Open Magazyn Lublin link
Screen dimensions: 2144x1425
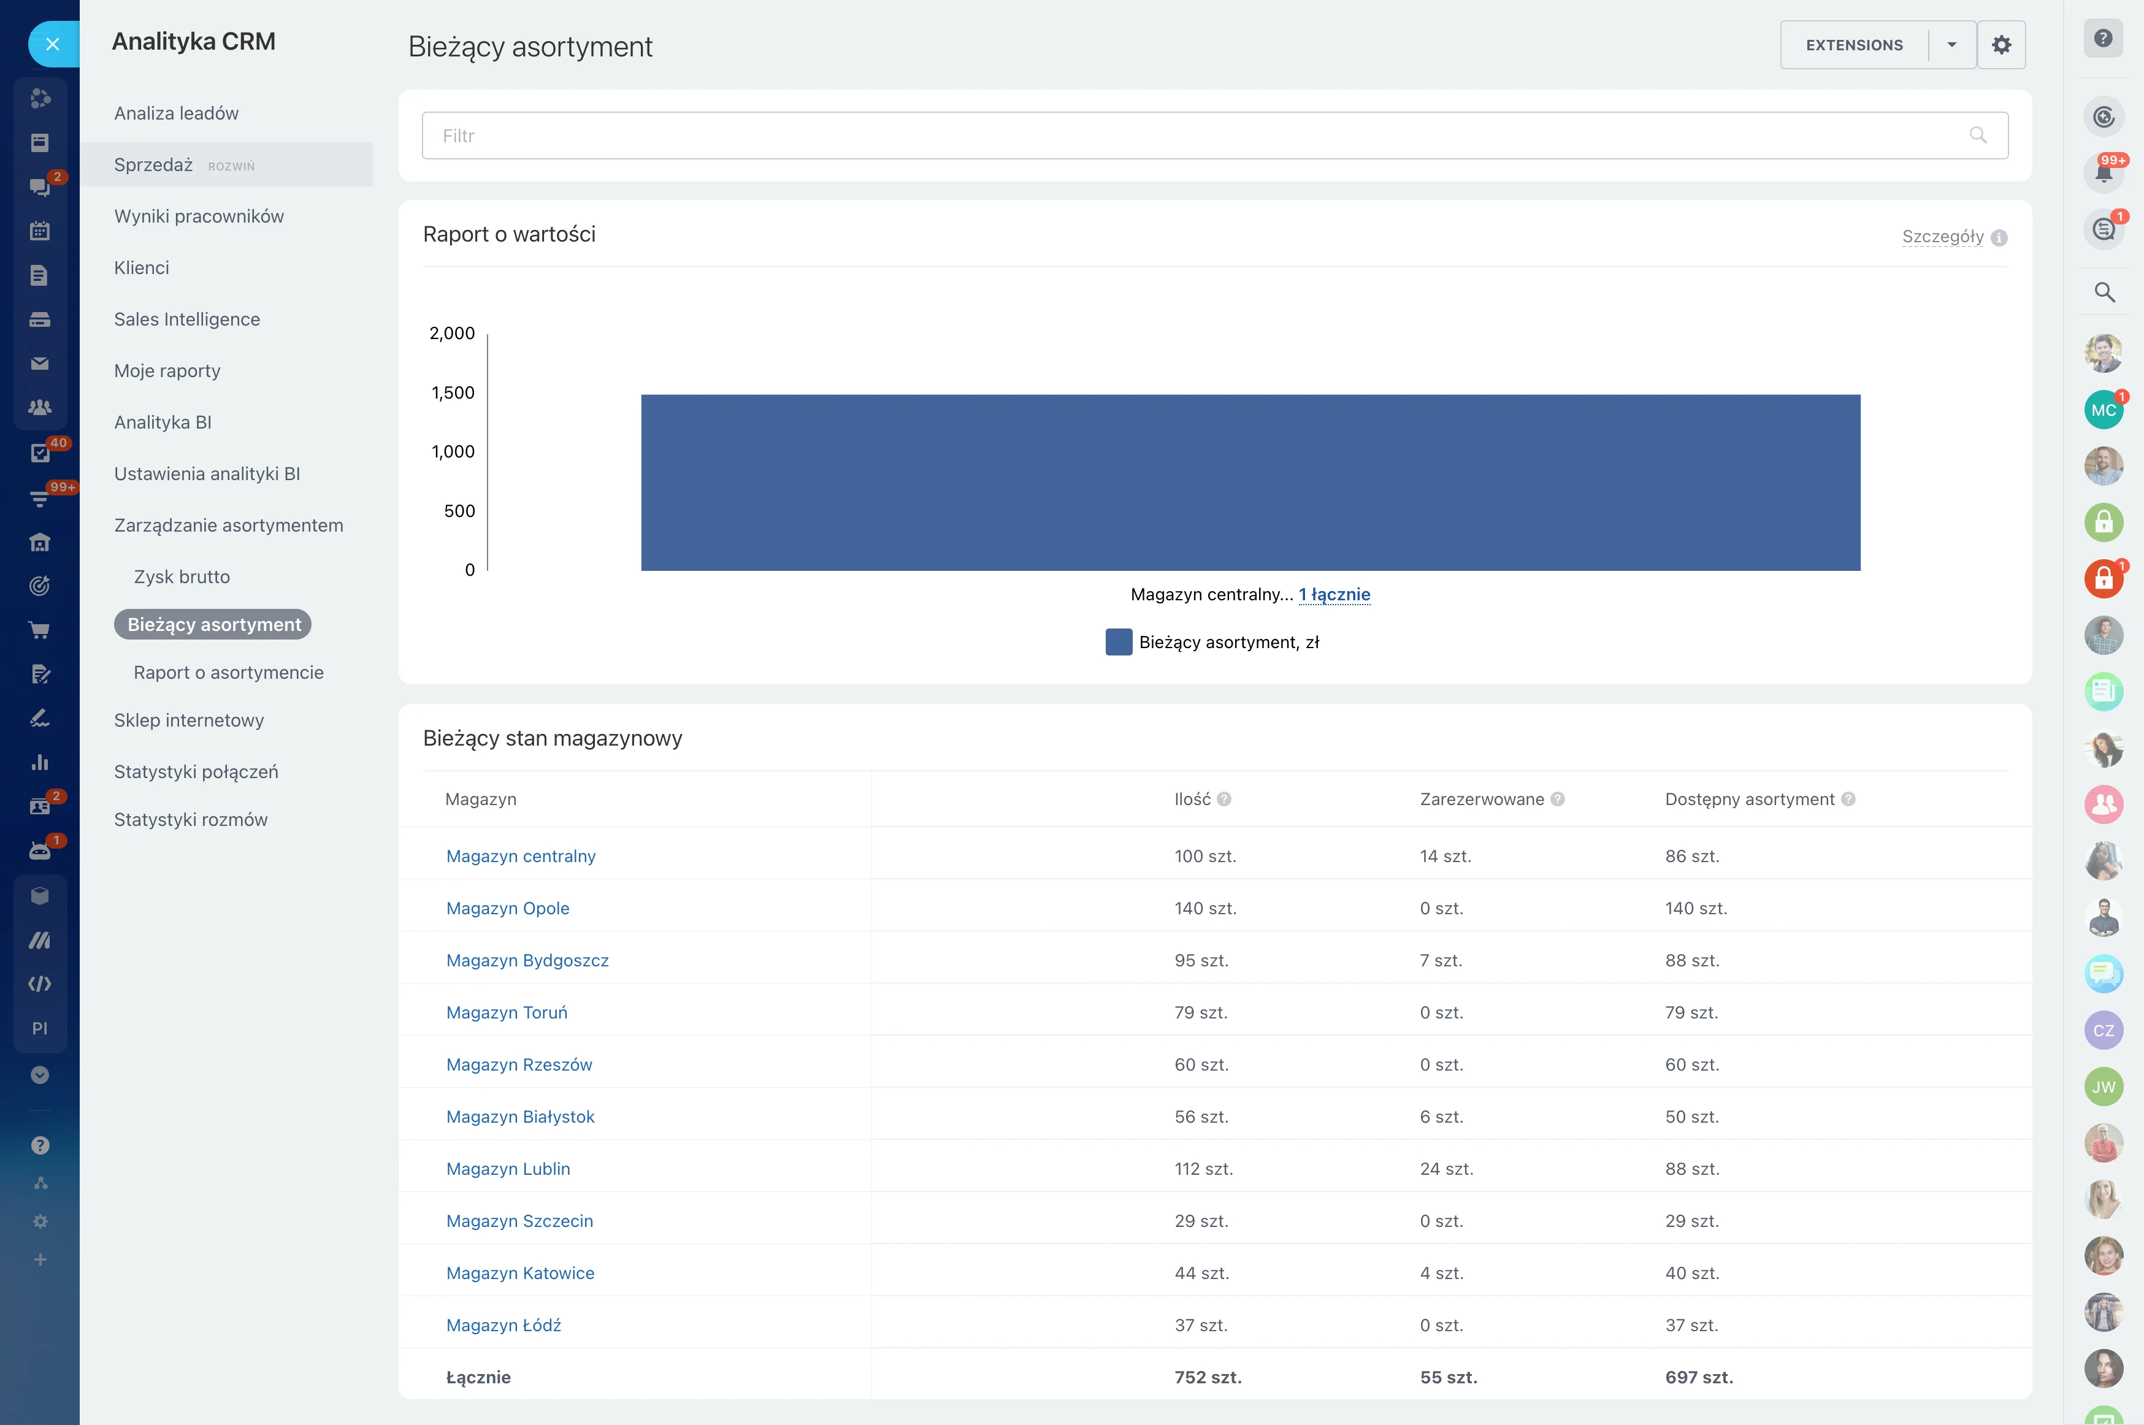click(508, 1169)
